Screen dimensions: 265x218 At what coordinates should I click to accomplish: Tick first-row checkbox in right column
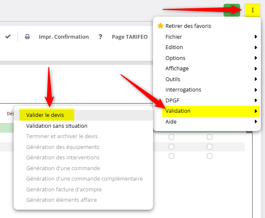(x=209, y=137)
